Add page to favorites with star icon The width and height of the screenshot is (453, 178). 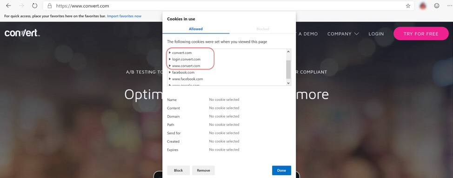tap(408, 6)
